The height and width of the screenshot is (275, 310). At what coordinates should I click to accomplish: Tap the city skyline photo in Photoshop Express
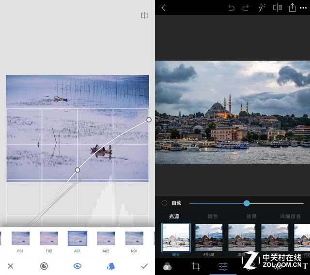232,112
